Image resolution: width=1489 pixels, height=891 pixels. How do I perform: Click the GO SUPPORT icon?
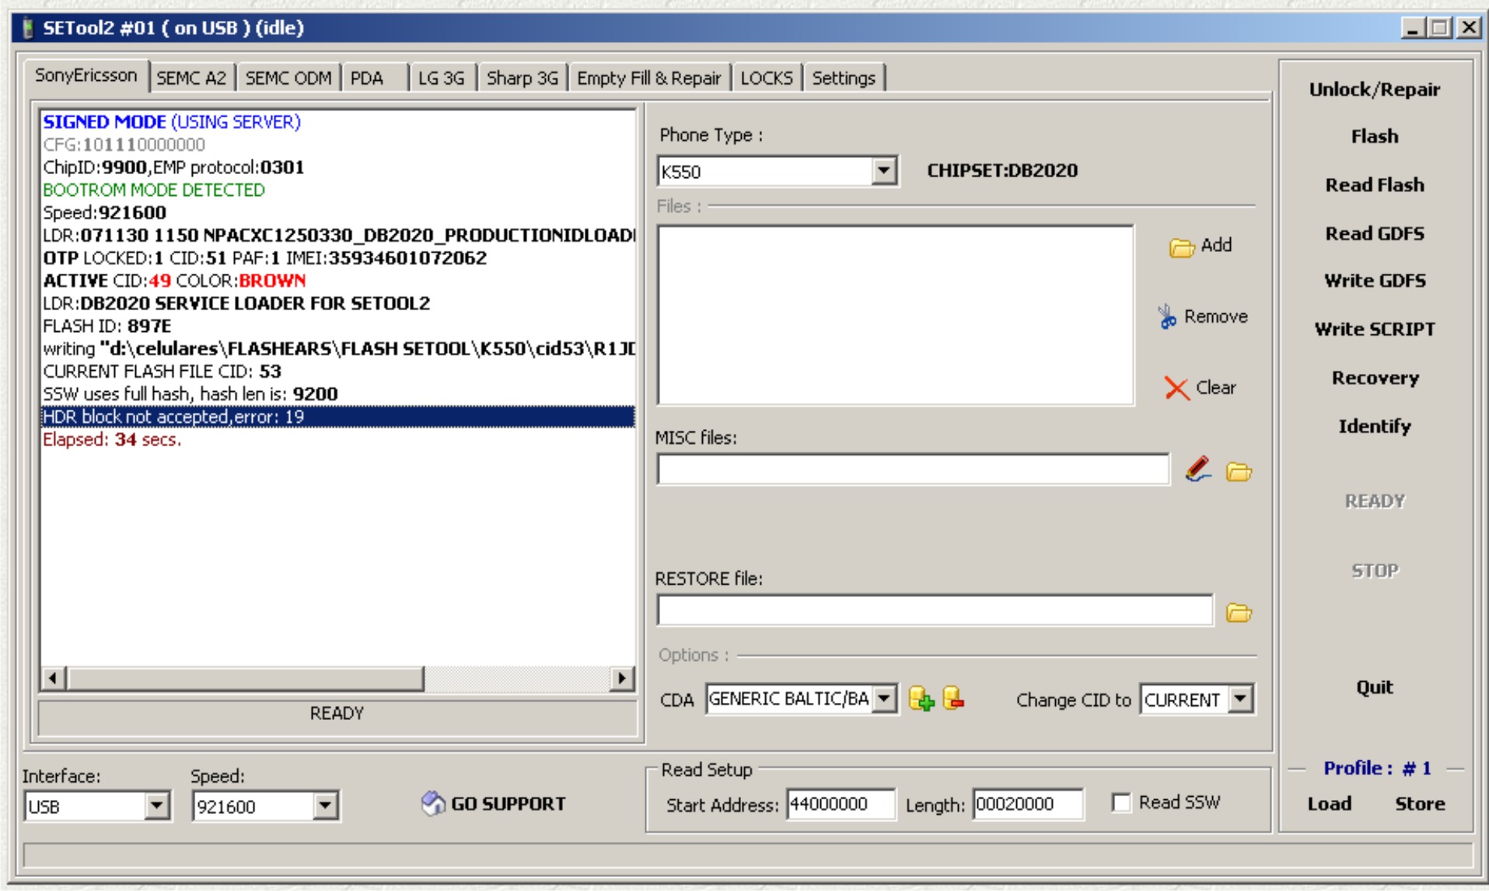[x=433, y=803]
